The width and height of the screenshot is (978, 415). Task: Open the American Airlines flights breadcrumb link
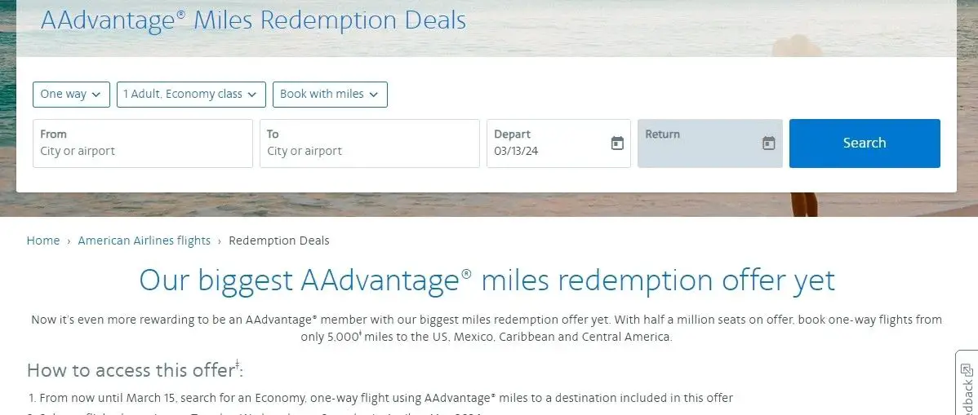pyautogui.click(x=144, y=241)
